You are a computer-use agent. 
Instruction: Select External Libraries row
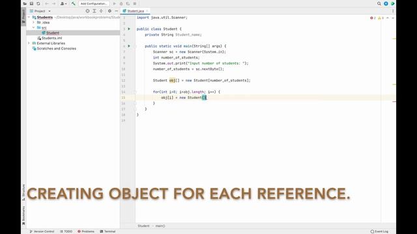tap(73, 44)
